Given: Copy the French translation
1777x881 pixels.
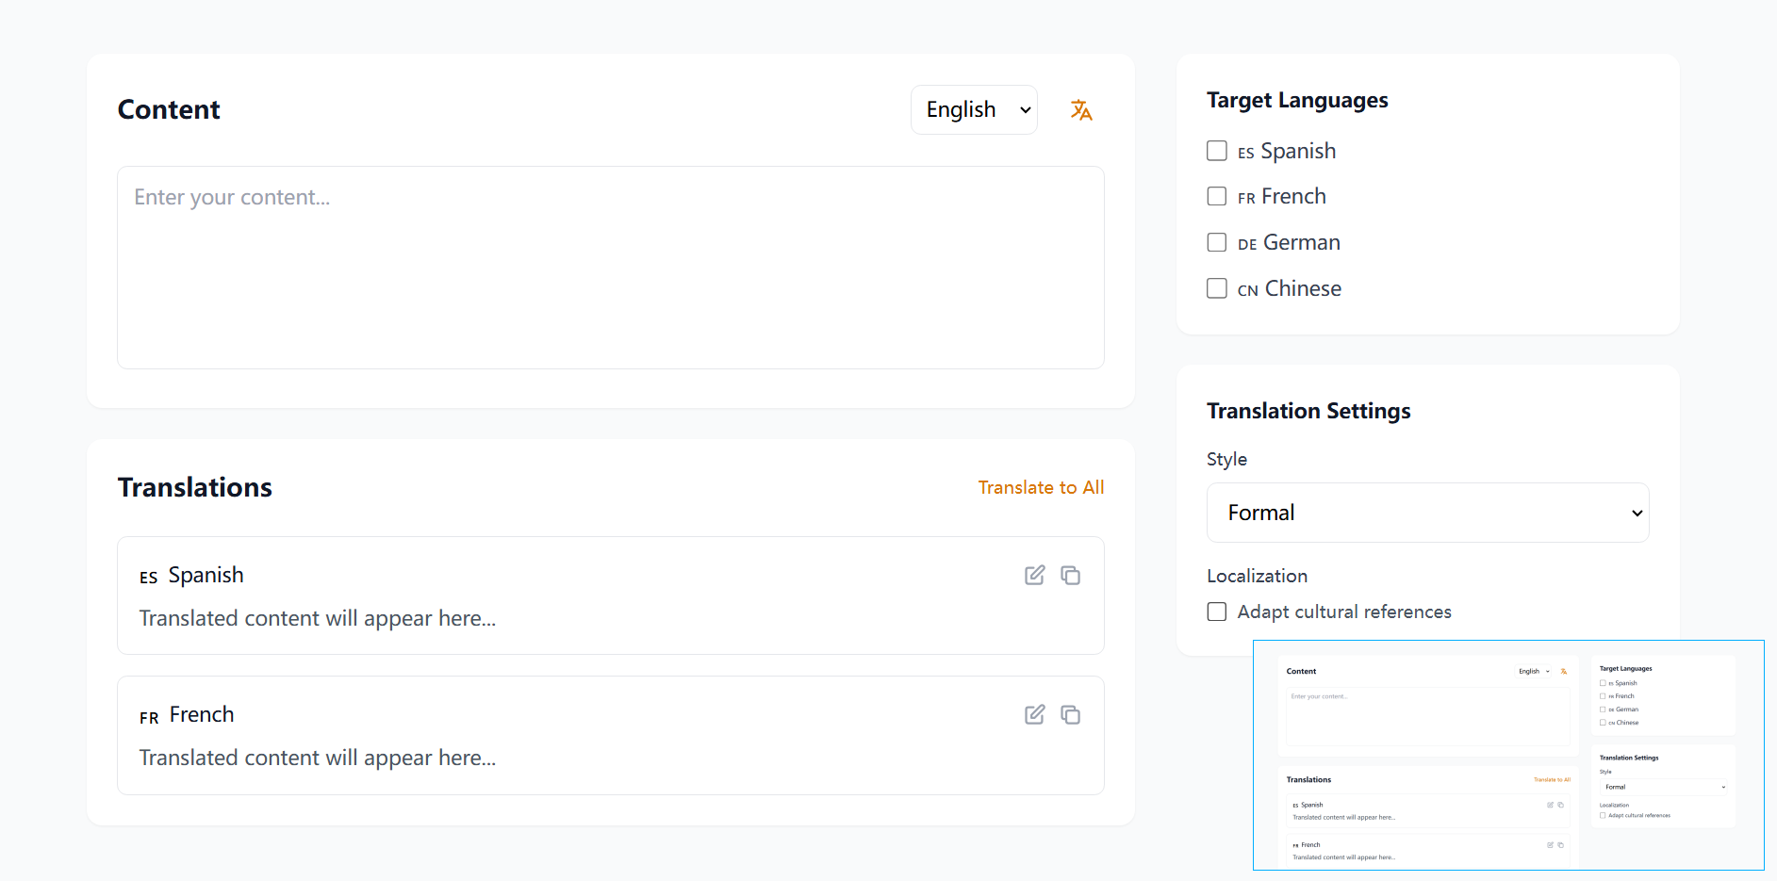Looking at the screenshot, I should pyautogui.click(x=1070, y=714).
